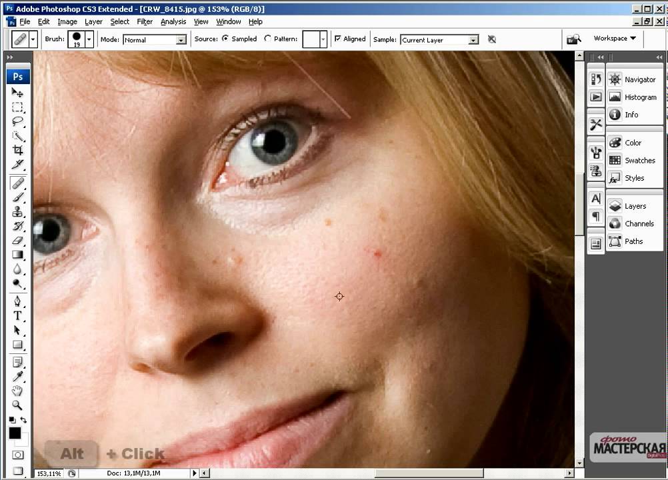
Task: Select the Blur tool
Action: (x=17, y=269)
